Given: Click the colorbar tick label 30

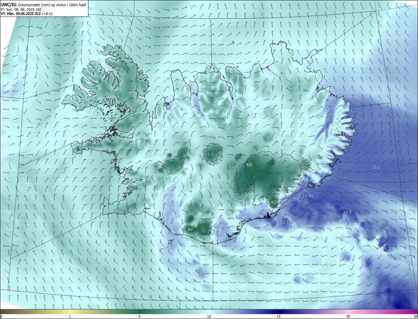Looking at the screenshot, I should [x=348, y=316].
